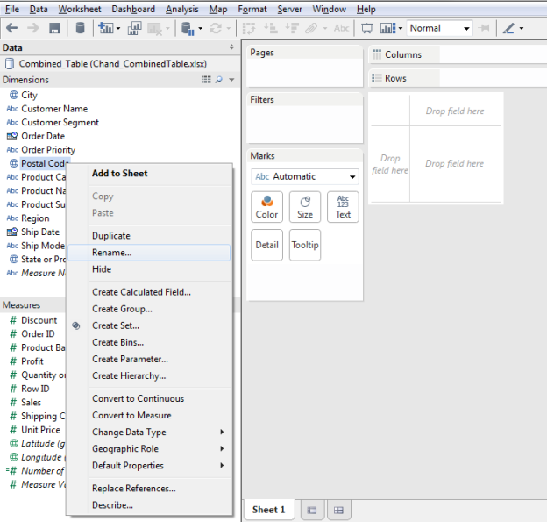Click the refresh run update icon
The image size is (547, 522).
pyautogui.click(x=216, y=28)
